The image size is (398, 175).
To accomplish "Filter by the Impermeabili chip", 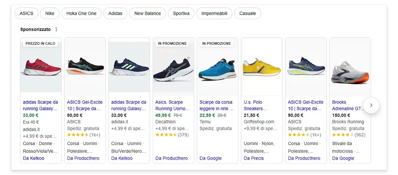I will (x=214, y=14).
